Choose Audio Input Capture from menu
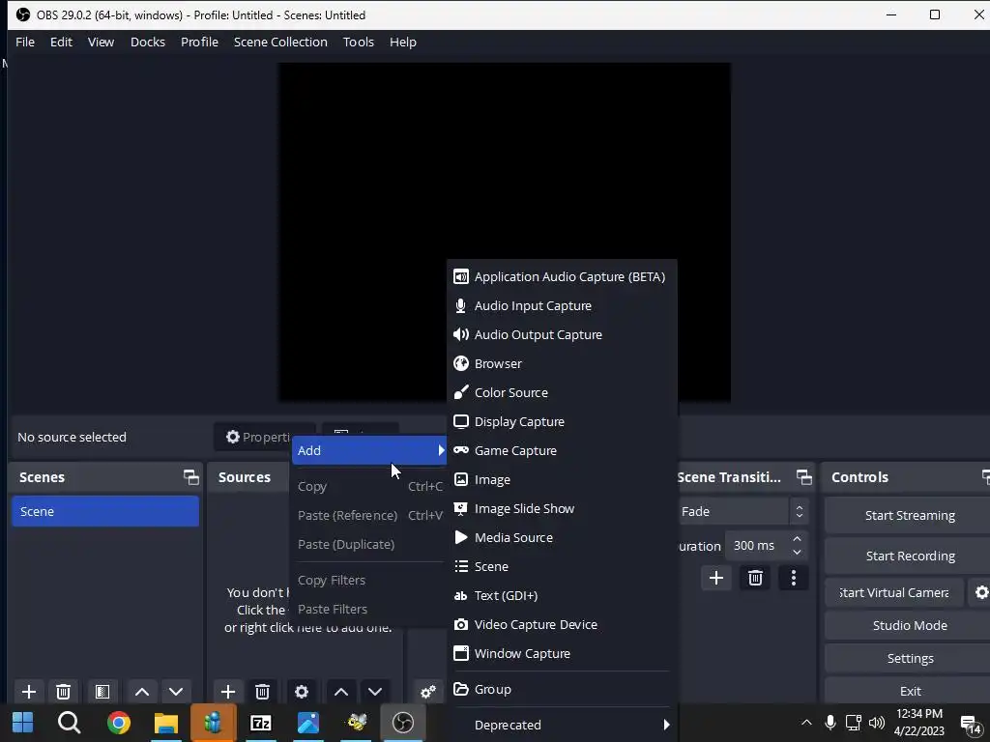 click(x=562, y=305)
